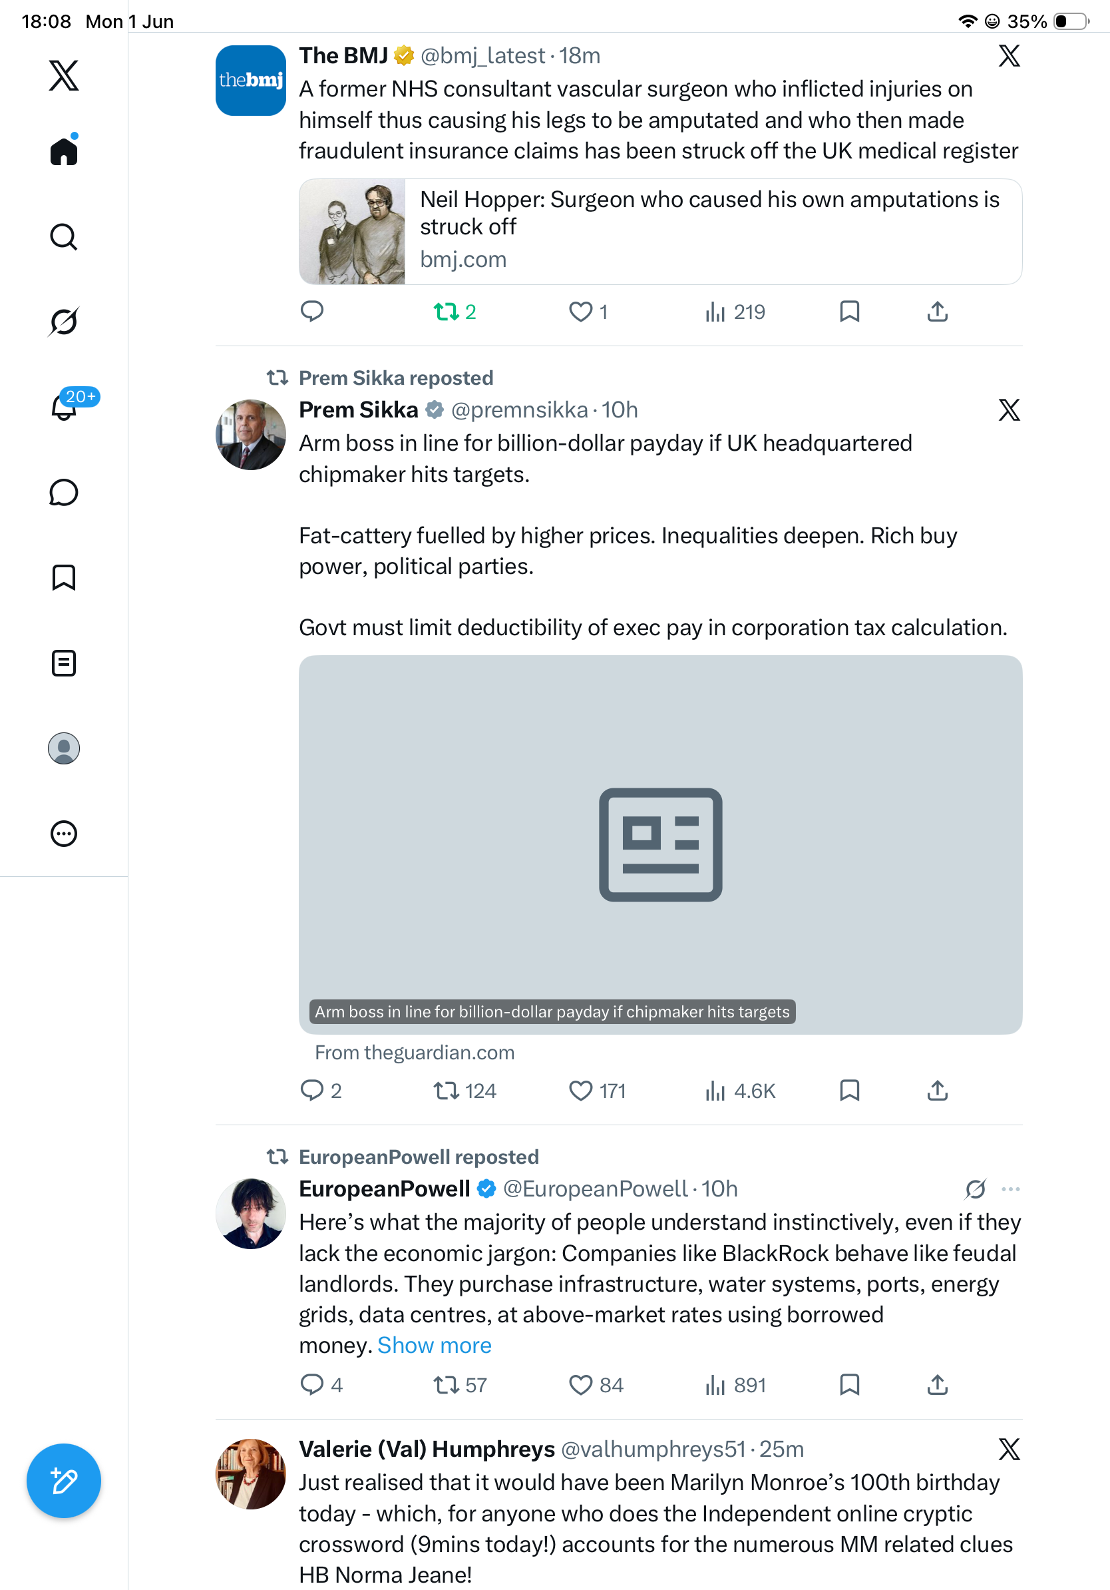This screenshot has height=1590, width=1110.
Task: Open Search from the sidebar
Action: point(64,237)
